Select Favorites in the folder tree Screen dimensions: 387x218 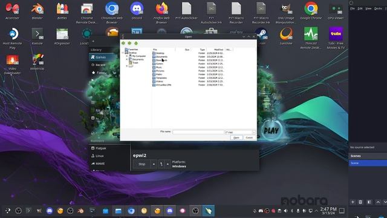point(132,50)
